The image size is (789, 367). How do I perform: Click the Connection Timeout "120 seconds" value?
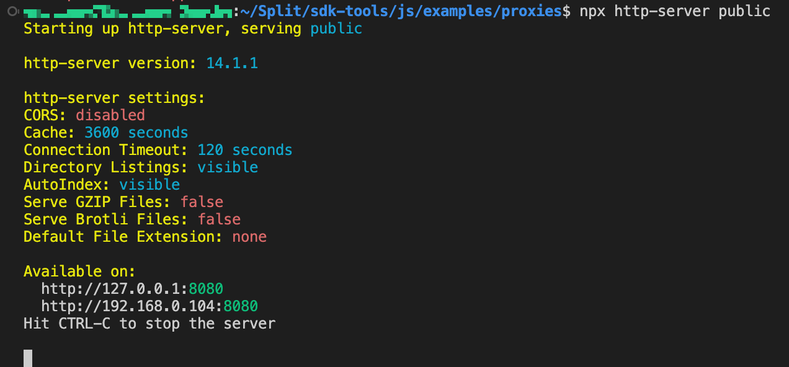tap(245, 150)
